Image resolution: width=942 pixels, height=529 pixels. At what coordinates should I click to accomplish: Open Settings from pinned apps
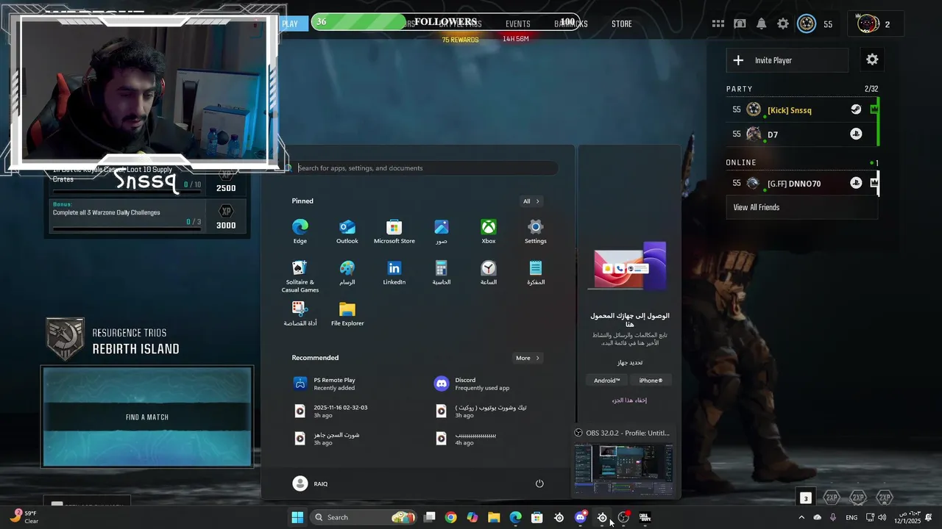pos(536,231)
